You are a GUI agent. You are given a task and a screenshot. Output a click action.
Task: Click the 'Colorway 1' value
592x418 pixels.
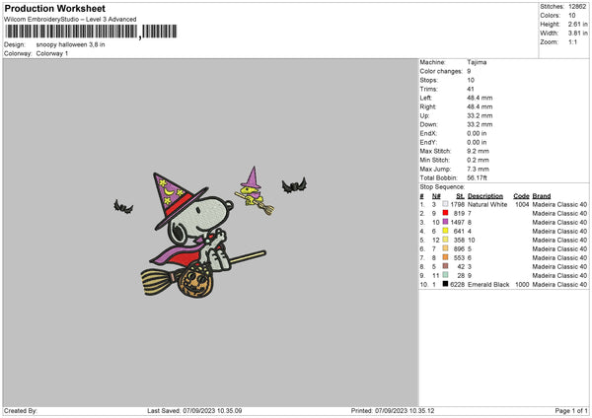pyautogui.click(x=52, y=53)
